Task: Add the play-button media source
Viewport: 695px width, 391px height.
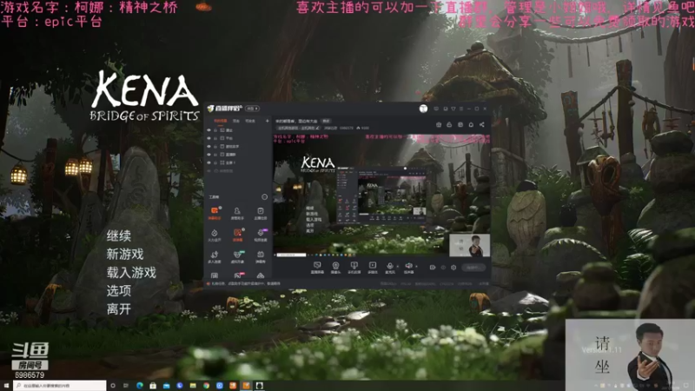Action: tap(373, 266)
